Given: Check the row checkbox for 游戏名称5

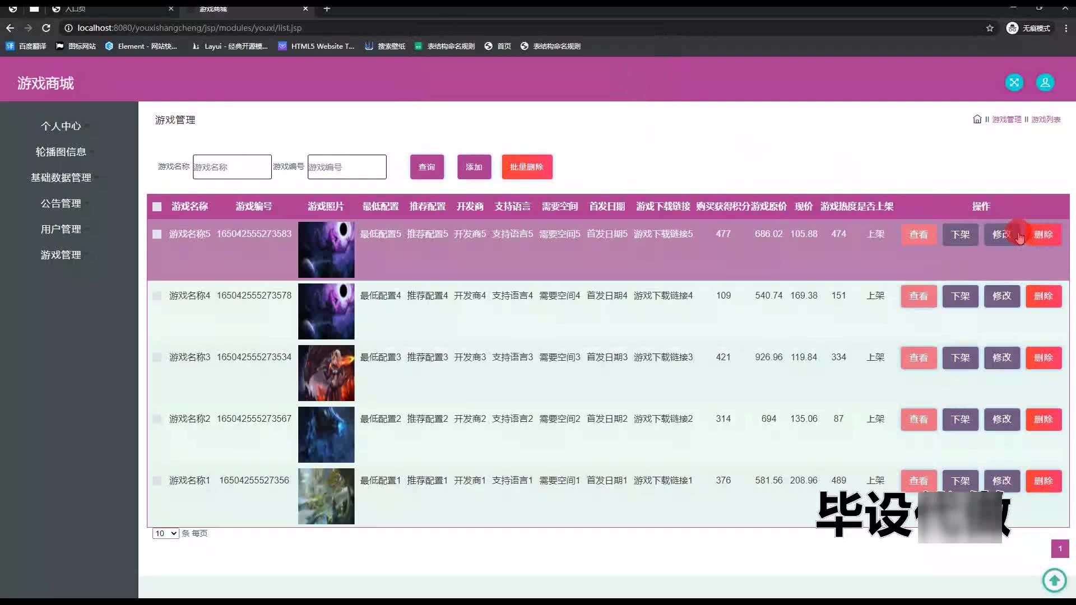Looking at the screenshot, I should pos(157,234).
